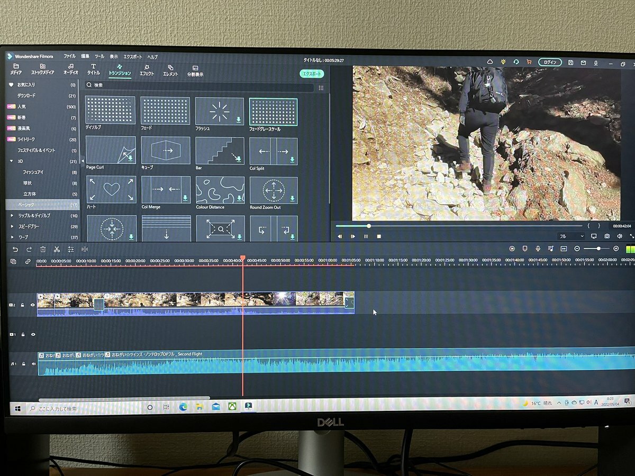Toggle lock on video track 1

pos(23,335)
